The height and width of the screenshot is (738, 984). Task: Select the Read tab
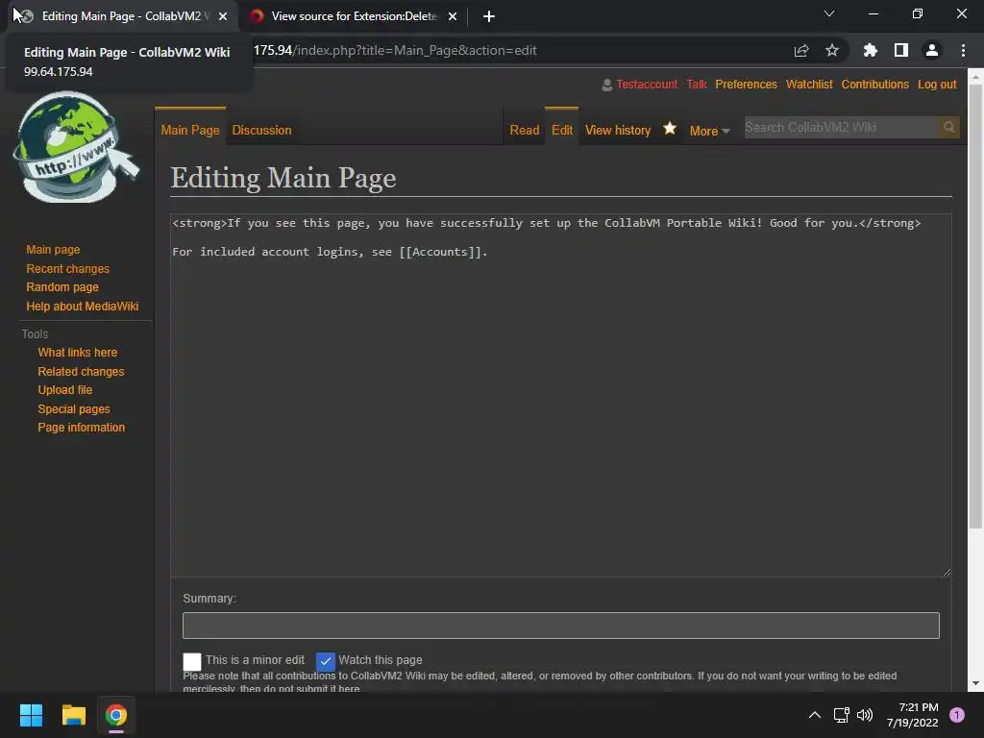coord(524,130)
